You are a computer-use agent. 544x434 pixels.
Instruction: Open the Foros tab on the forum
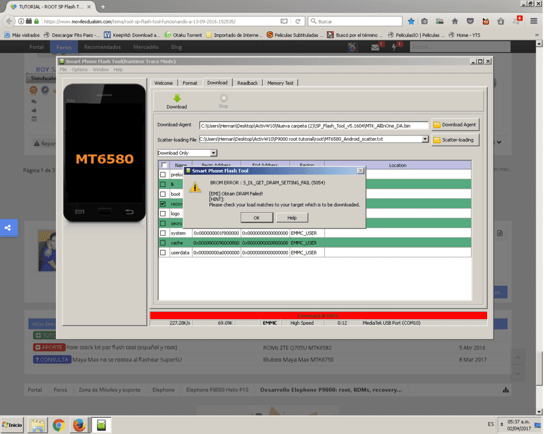click(x=64, y=47)
